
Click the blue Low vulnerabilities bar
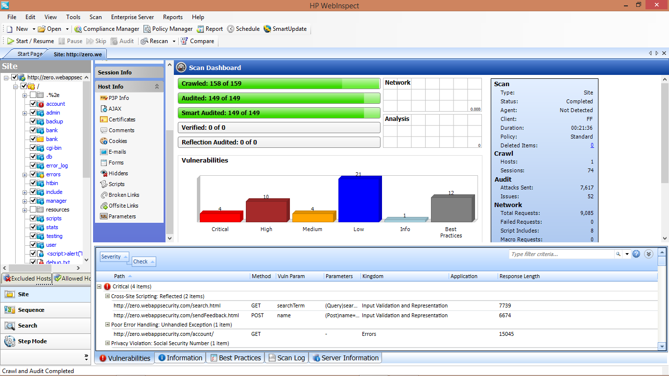360,199
